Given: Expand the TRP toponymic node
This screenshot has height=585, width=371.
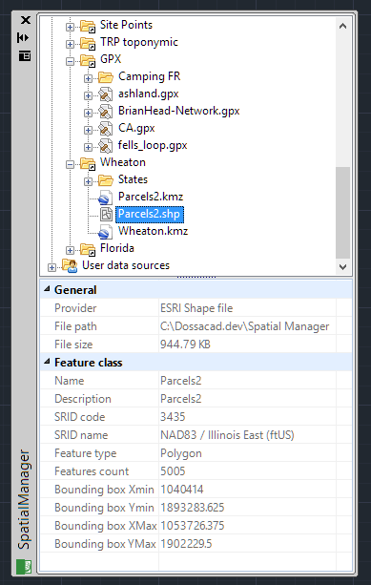Looking at the screenshot, I should (70, 44).
